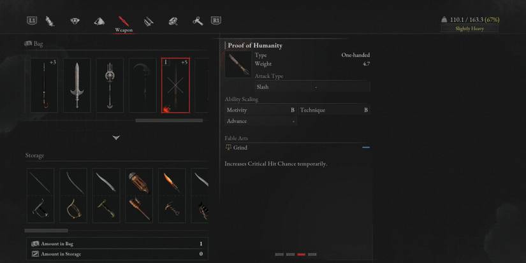Select the red Weapon tab
Image resolution: width=526 pixels, height=263 pixels.
(124, 24)
